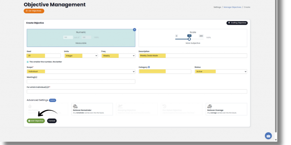Click the Use Pacing icon
The height and width of the screenshot is (145, 291).
pyautogui.click(x=30, y=106)
